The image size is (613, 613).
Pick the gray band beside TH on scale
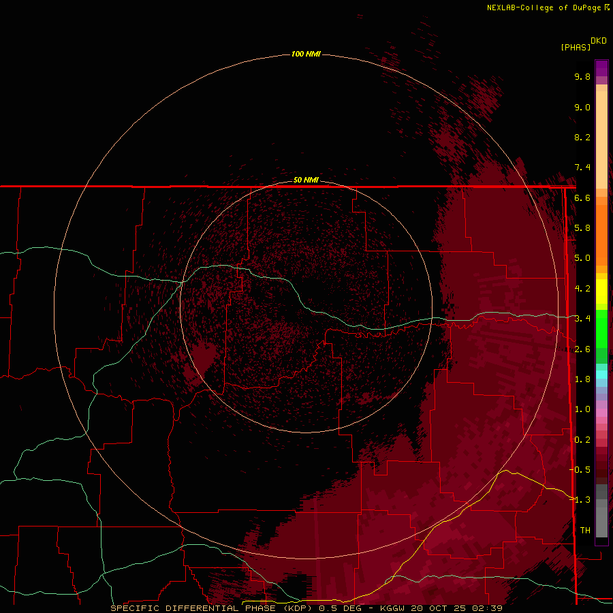601,524
